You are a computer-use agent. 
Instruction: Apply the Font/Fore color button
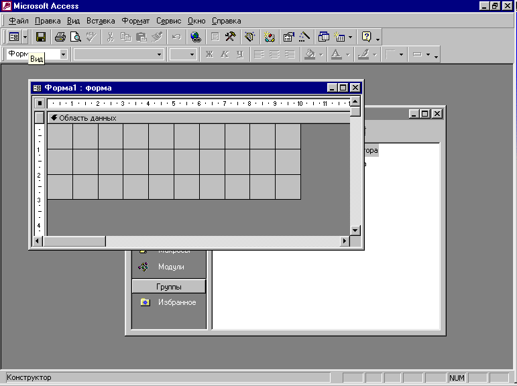click(336, 54)
